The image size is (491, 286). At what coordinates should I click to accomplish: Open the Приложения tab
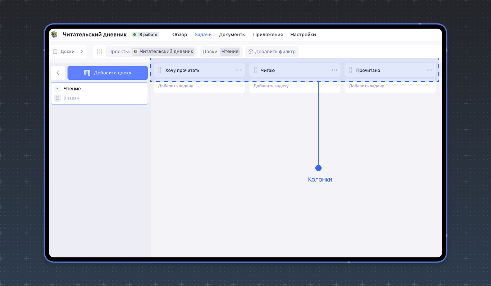pos(268,34)
